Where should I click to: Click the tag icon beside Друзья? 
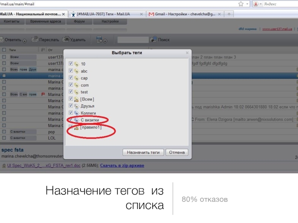tap(76, 106)
